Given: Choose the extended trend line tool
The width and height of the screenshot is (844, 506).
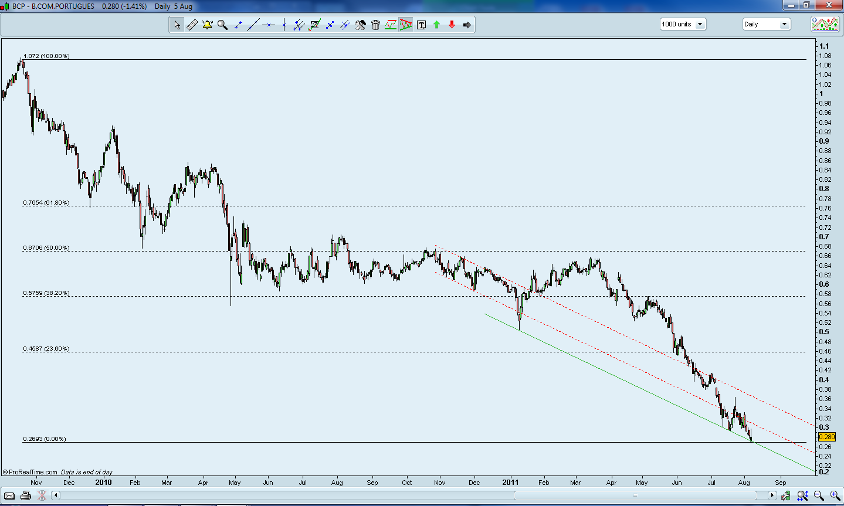Looking at the screenshot, I should click(x=253, y=25).
